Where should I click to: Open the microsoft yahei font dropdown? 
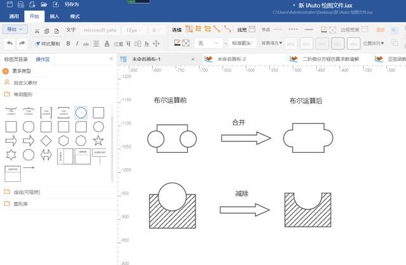(x=100, y=30)
